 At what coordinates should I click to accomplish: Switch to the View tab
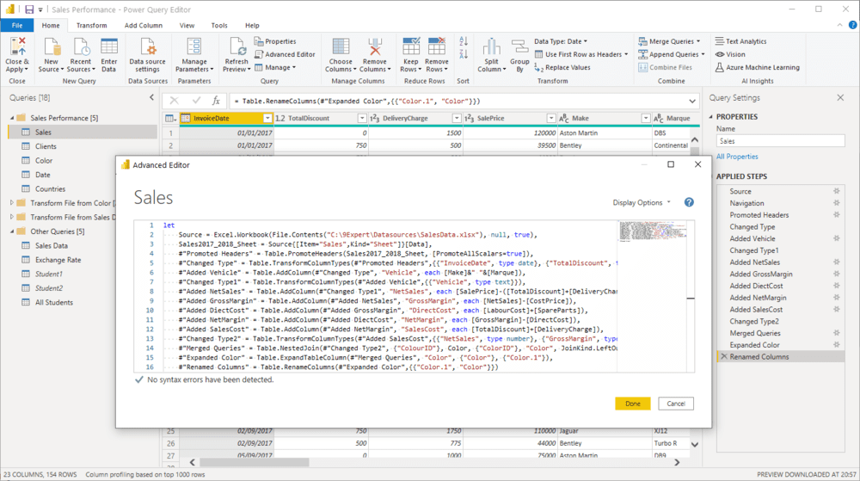(187, 25)
